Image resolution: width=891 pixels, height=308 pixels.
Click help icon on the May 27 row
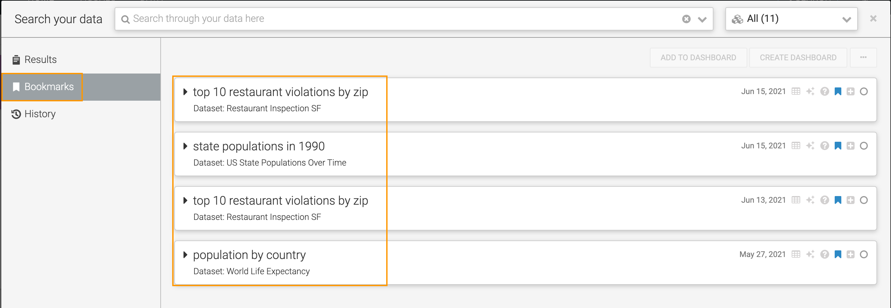825,254
